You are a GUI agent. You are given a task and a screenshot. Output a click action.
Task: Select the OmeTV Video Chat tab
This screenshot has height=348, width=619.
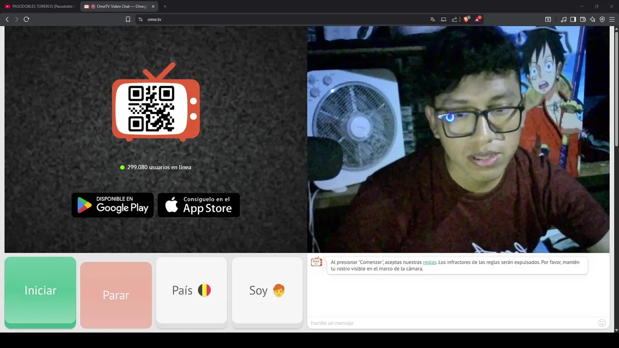point(119,6)
